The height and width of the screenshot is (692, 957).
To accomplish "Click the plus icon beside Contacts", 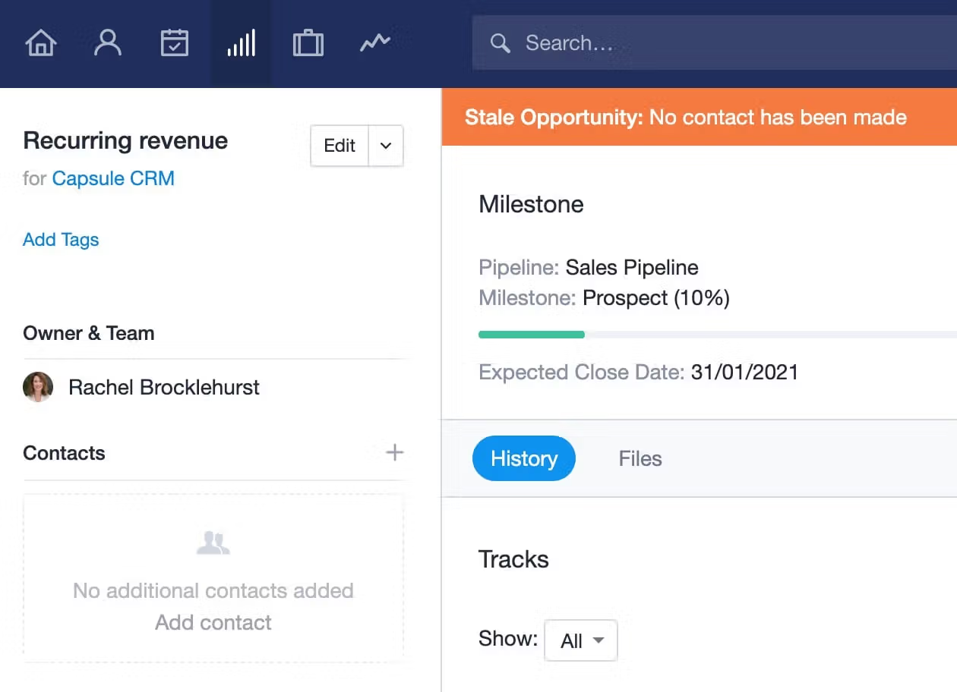I will coord(394,453).
